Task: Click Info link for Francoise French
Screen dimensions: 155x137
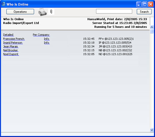Action: point(47,39)
